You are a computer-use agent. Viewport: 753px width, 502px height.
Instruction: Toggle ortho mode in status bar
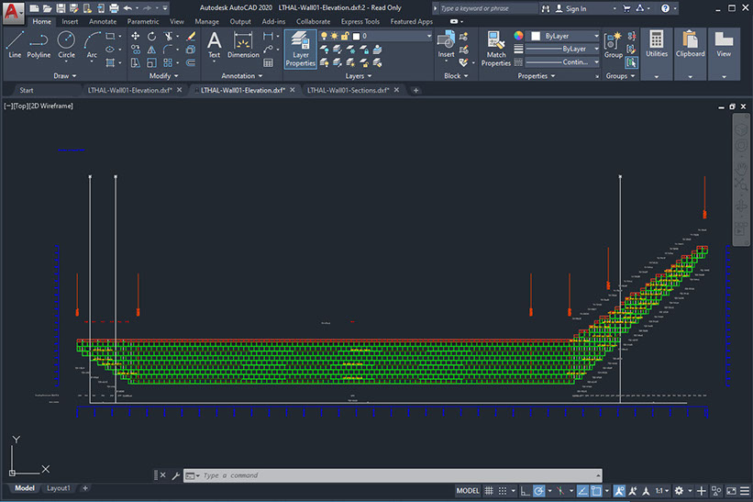coord(526,491)
